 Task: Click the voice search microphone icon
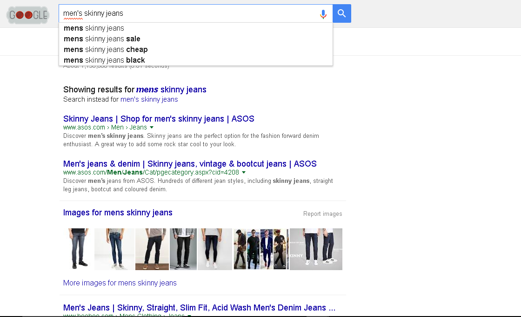pyautogui.click(x=323, y=14)
